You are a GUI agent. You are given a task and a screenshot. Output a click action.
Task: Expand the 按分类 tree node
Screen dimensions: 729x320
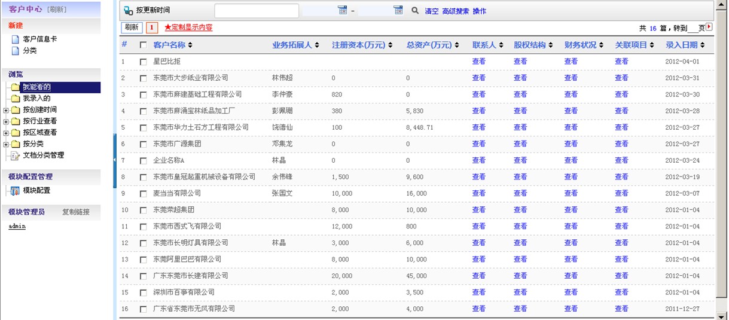click(6, 144)
